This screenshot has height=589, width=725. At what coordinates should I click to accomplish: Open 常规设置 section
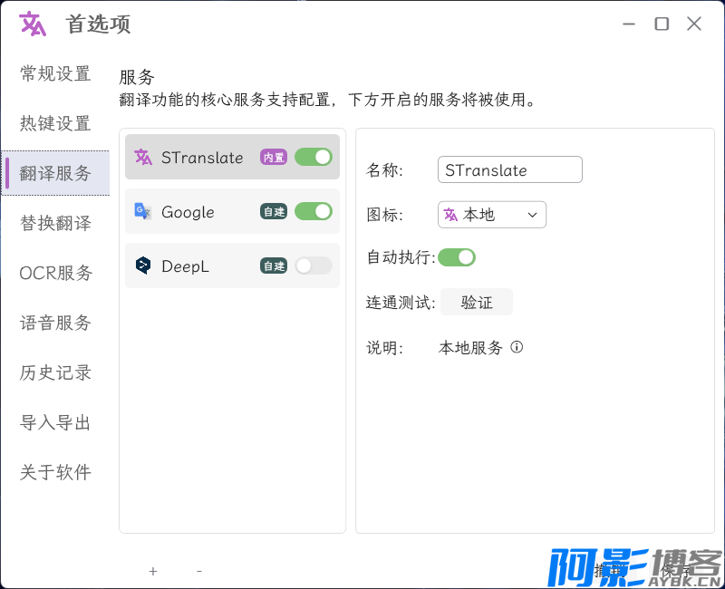point(55,73)
